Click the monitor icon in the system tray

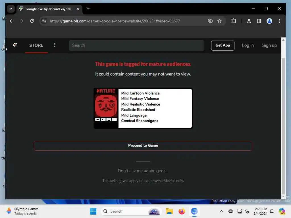click(x=240, y=211)
